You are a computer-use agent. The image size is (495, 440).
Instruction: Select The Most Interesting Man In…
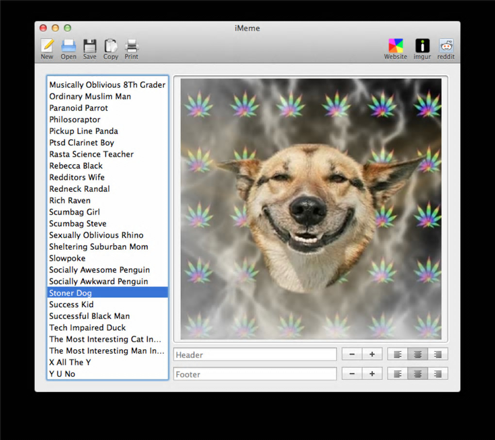click(107, 351)
